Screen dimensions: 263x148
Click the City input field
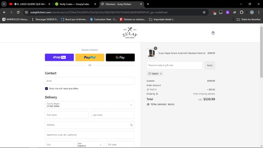click(59, 145)
